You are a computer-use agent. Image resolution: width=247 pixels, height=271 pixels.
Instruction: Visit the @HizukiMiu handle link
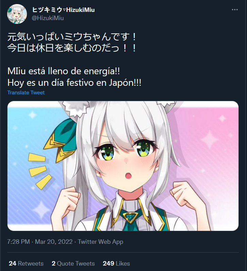click(x=48, y=18)
